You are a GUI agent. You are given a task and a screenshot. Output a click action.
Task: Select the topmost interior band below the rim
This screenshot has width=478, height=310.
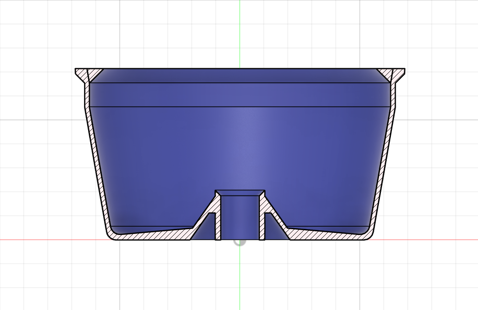click(240, 76)
